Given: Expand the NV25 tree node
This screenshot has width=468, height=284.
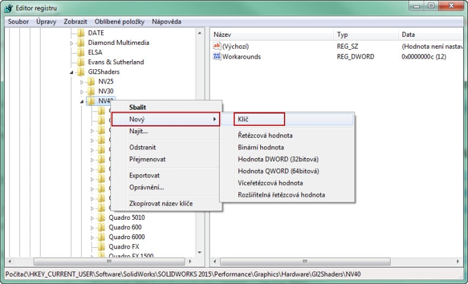Looking at the screenshot, I should [x=82, y=82].
